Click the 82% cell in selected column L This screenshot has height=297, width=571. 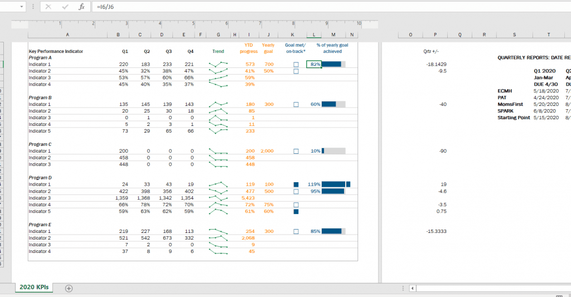click(314, 65)
